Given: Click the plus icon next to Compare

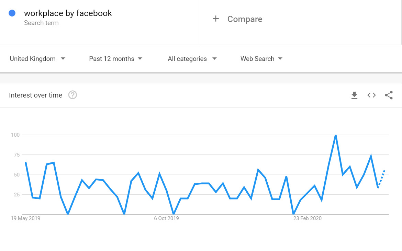Looking at the screenshot, I should tap(216, 19).
